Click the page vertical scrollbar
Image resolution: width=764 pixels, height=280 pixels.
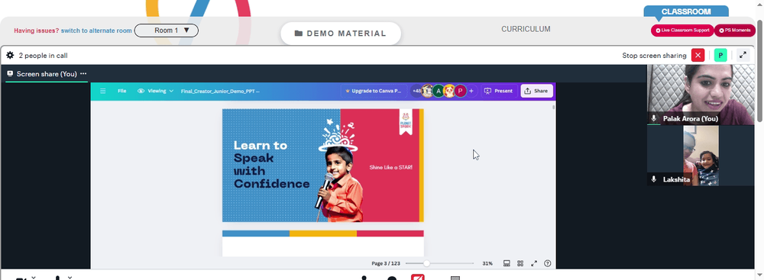760,71
